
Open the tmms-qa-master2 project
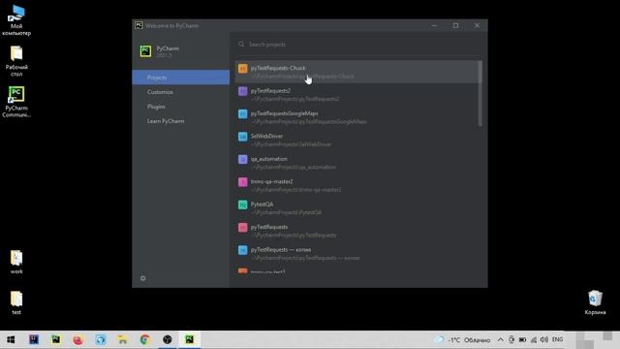(x=357, y=185)
